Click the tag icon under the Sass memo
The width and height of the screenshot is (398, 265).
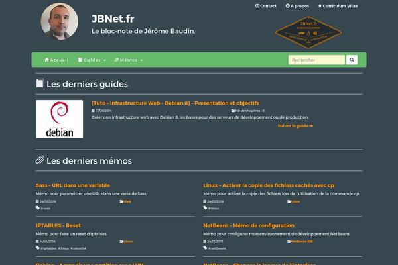click(38, 208)
